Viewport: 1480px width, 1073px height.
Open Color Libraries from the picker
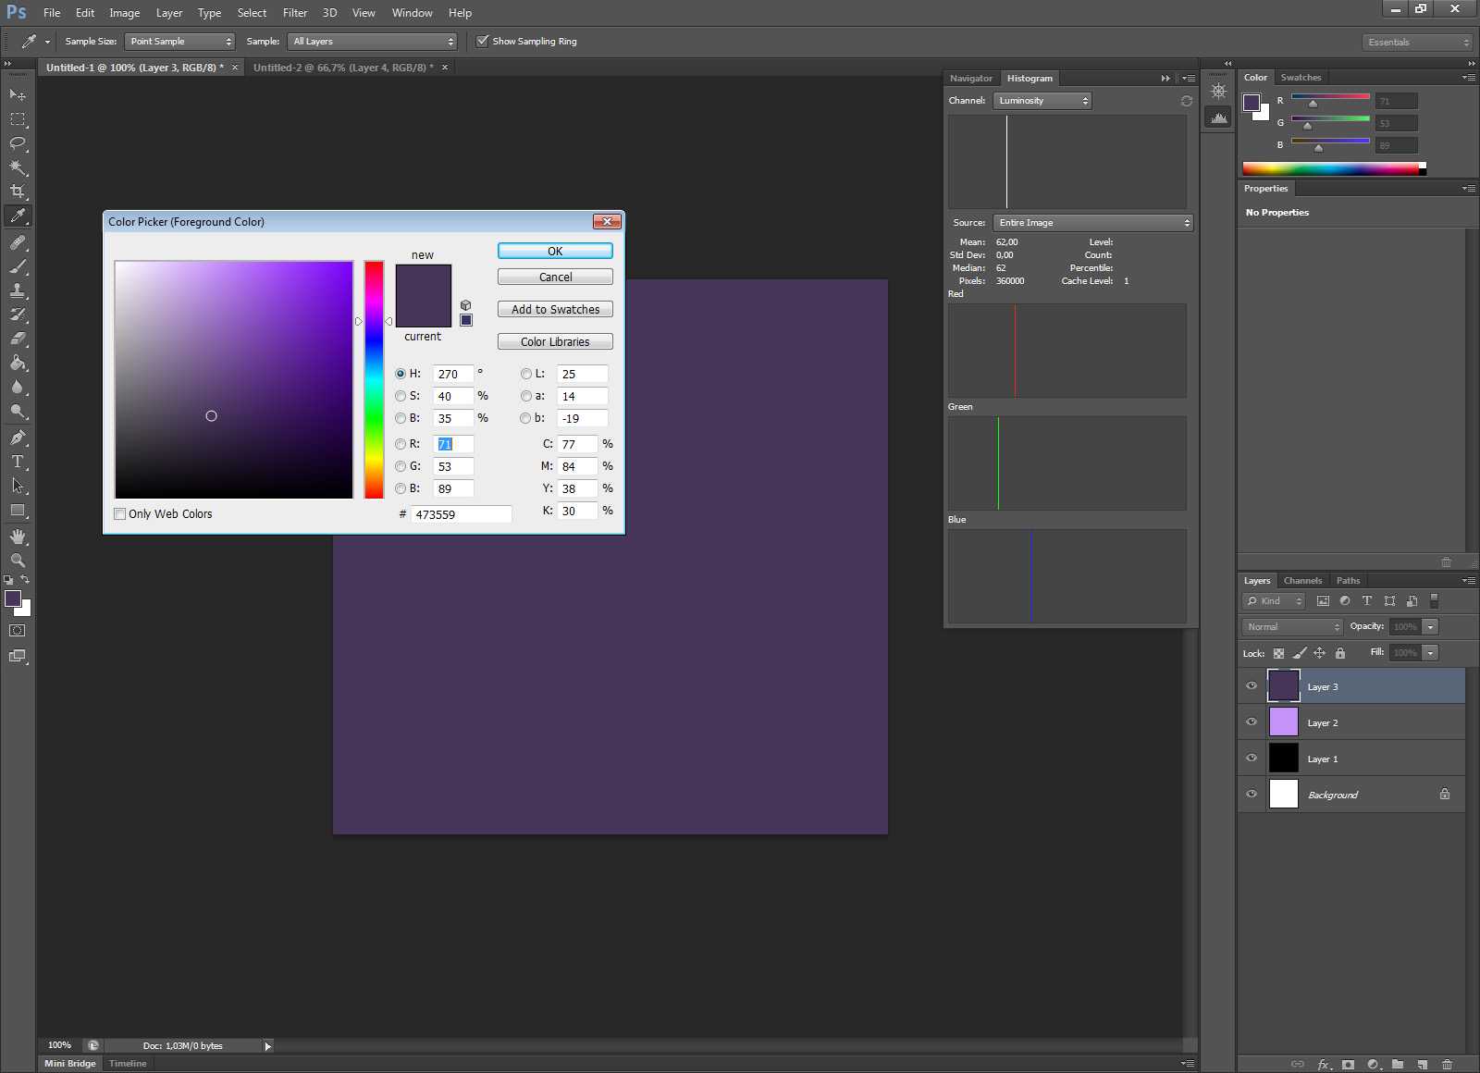pyautogui.click(x=555, y=342)
